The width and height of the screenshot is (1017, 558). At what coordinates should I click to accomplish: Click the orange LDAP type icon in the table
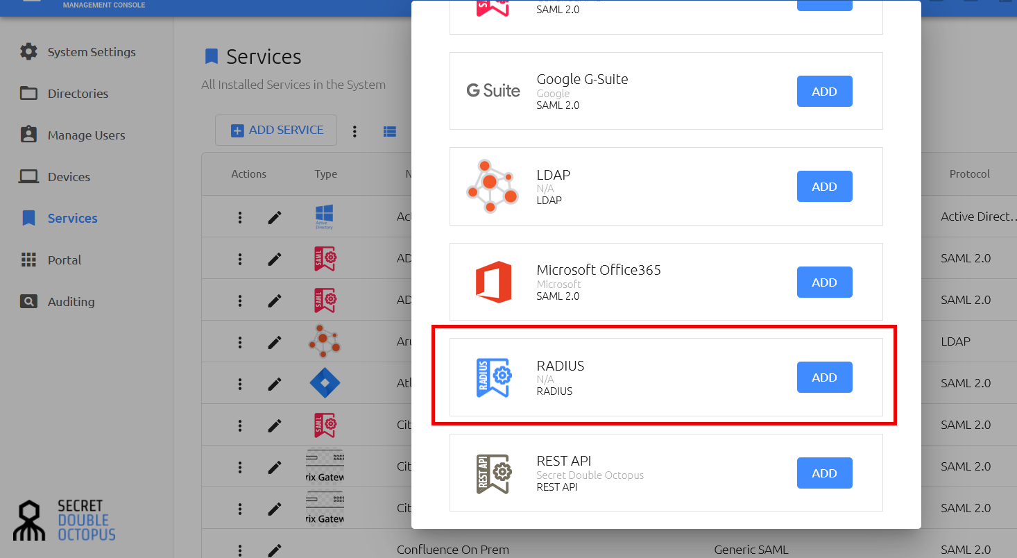[x=324, y=341]
